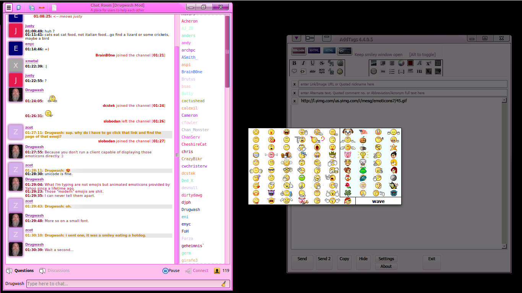This screenshot has height=293, width=522.
Task: Click the Send button in AddTags
Action: tap(302, 262)
